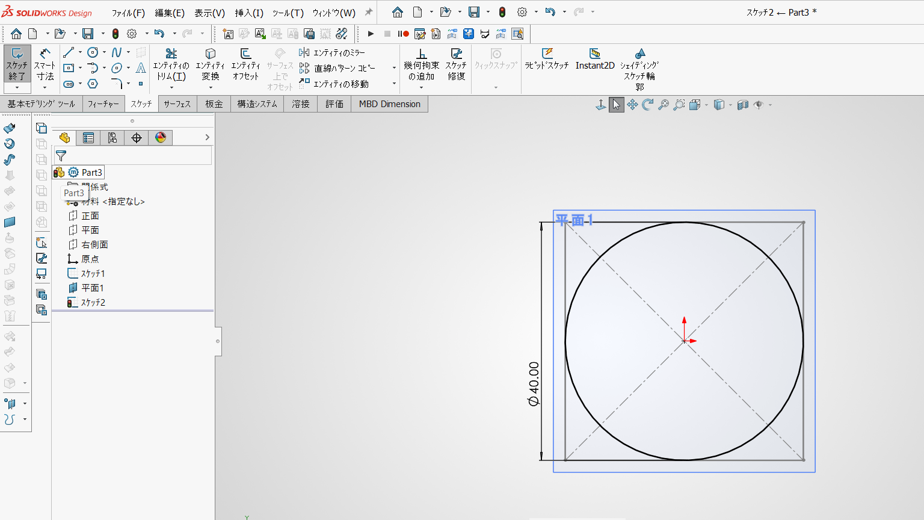Click macro Run play button

371,34
